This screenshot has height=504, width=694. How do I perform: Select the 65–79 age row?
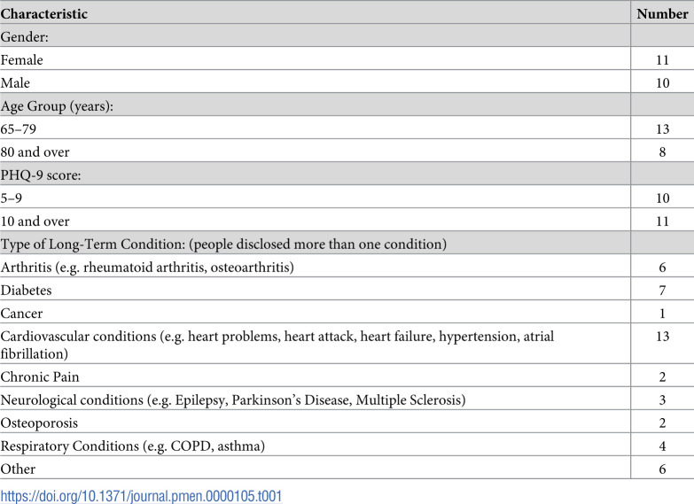click(347, 128)
